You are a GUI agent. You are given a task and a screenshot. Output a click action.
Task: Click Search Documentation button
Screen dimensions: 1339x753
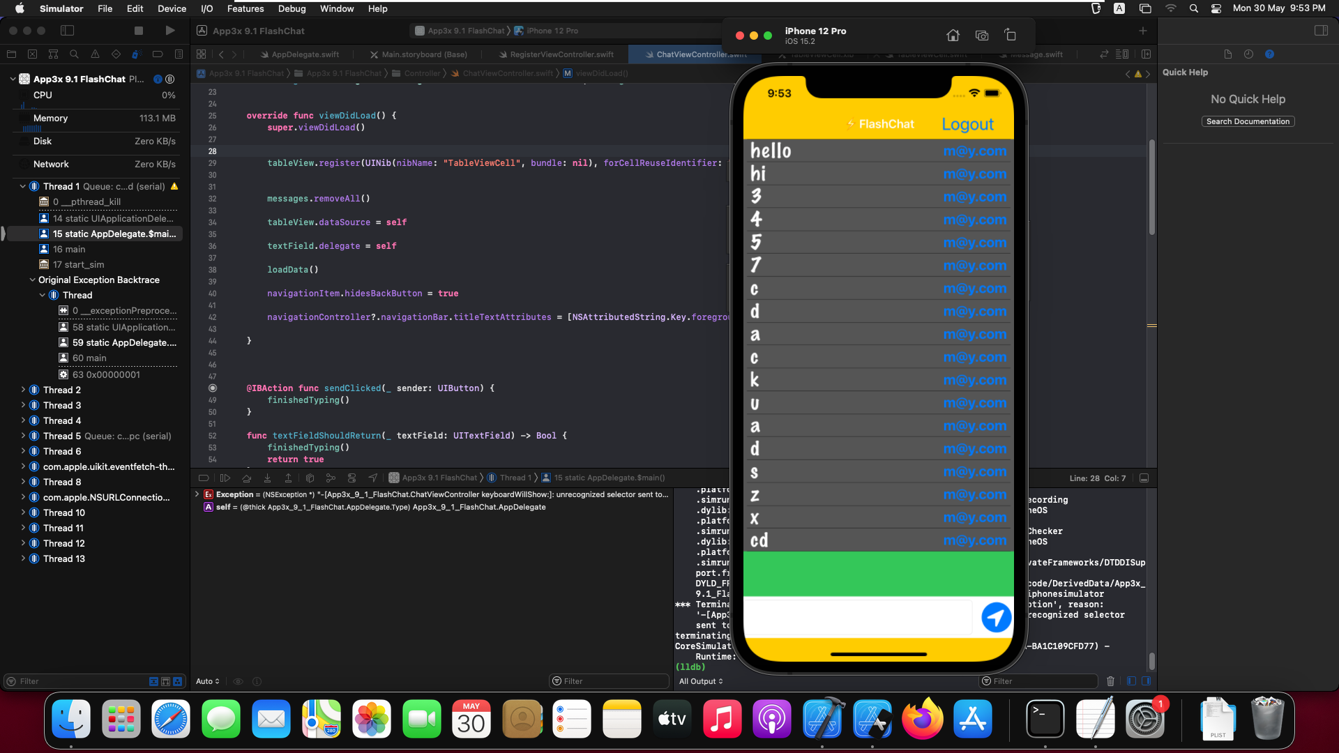click(1248, 121)
